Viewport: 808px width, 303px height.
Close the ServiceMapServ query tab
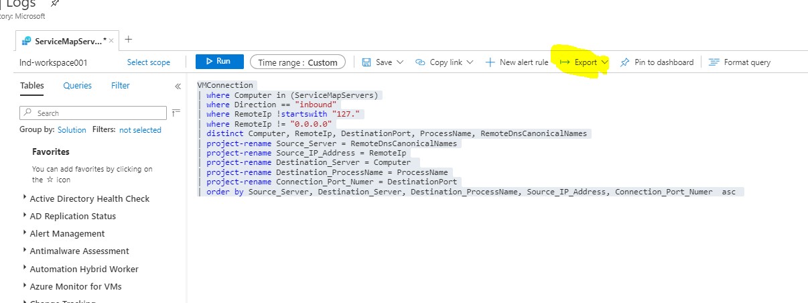[111, 41]
